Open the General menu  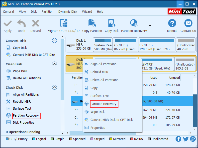(8, 12)
